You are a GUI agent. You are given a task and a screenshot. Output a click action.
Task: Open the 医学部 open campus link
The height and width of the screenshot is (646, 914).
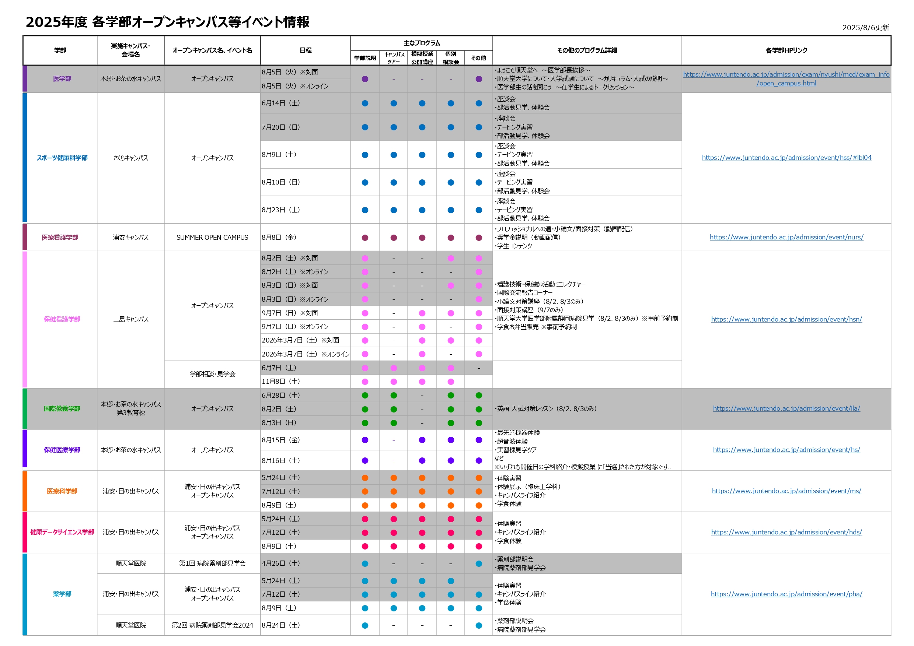click(786, 79)
